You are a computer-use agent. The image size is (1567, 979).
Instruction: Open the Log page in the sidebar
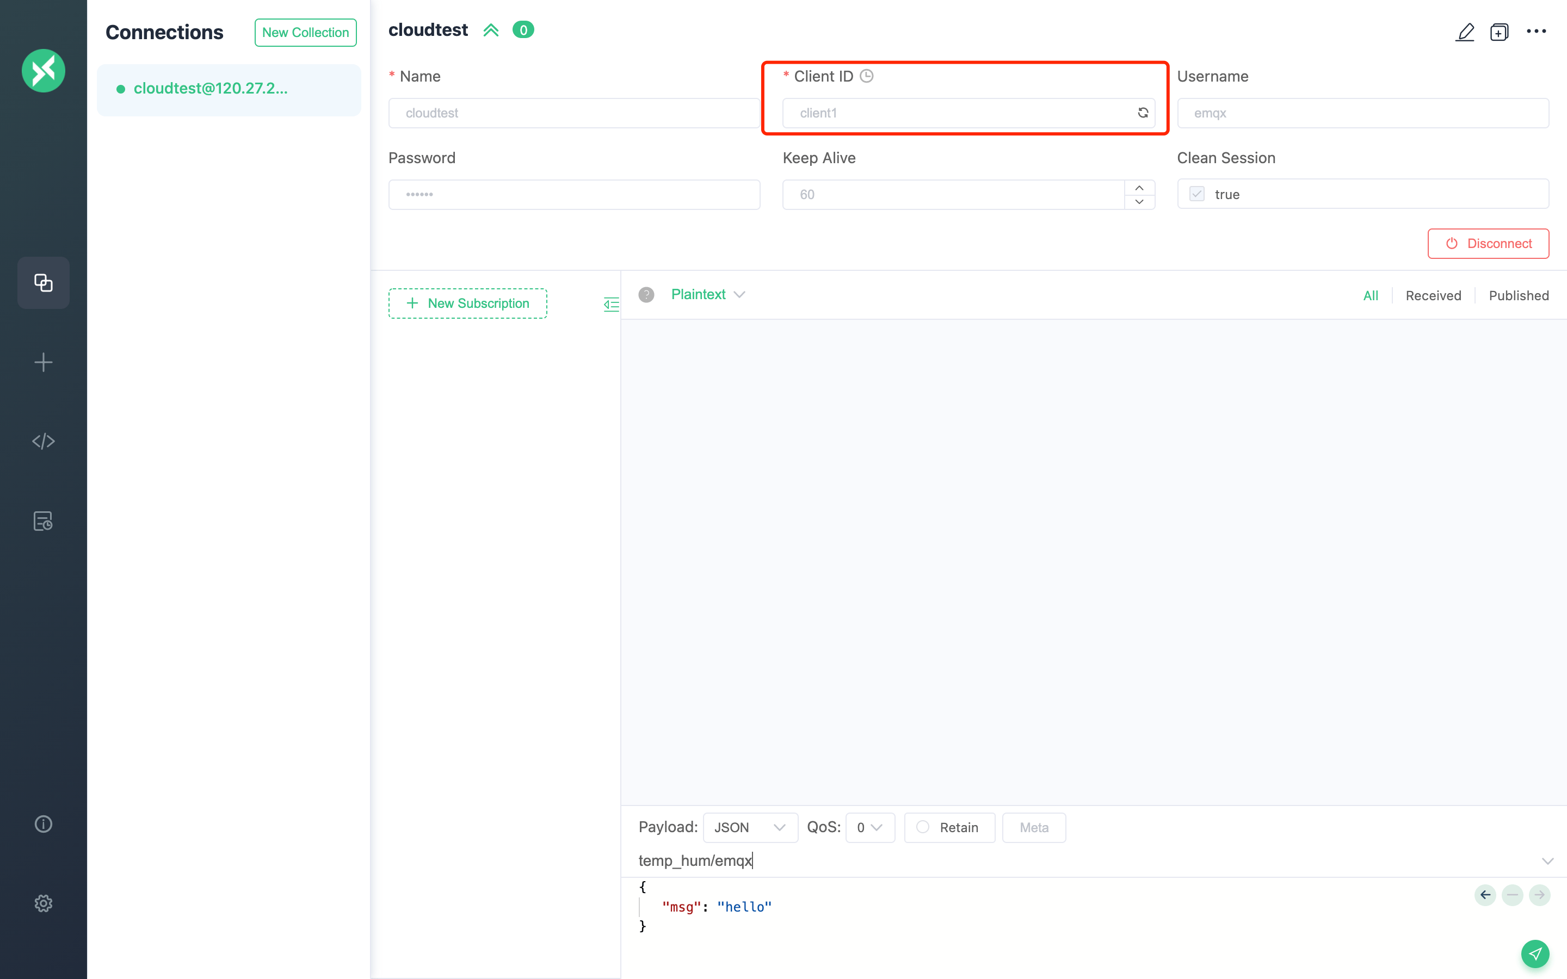click(44, 521)
